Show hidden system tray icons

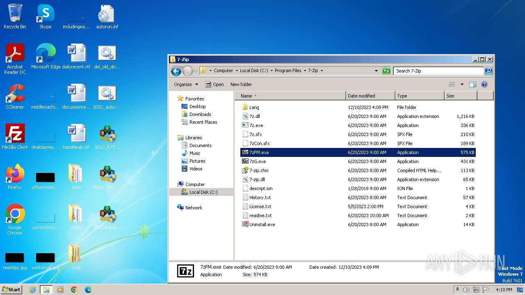pos(457,290)
